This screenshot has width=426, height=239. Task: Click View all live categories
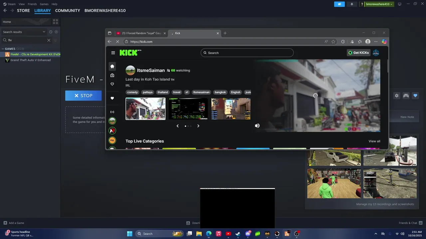pos(374,141)
